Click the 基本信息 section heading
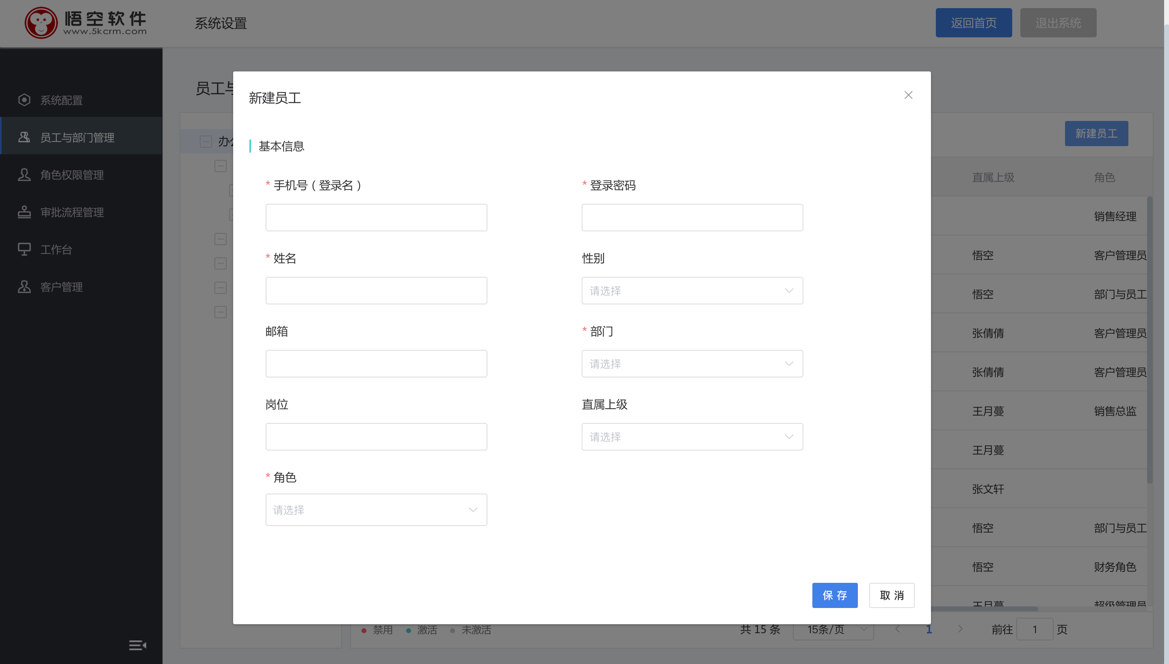 pyautogui.click(x=281, y=146)
